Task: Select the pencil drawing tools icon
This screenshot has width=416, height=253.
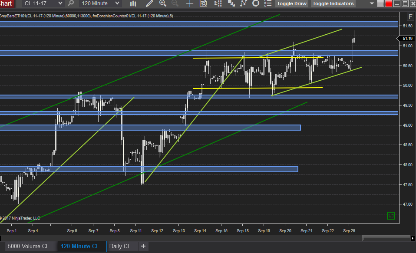Action: tap(149, 3)
